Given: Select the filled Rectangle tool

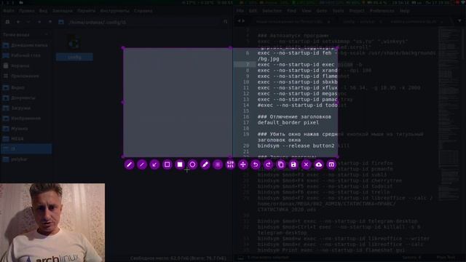Looking at the screenshot, I should click(180, 164).
